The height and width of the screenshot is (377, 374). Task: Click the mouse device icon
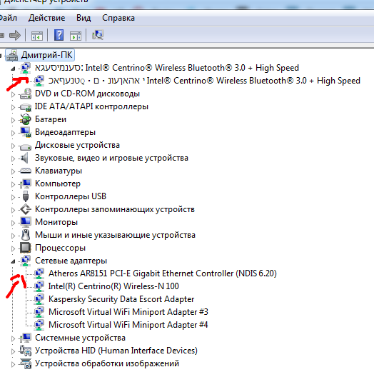26,235
